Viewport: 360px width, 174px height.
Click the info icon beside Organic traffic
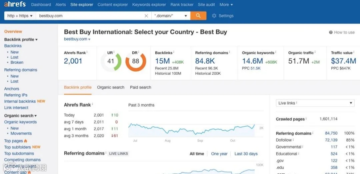pyautogui.click(x=315, y=52)
